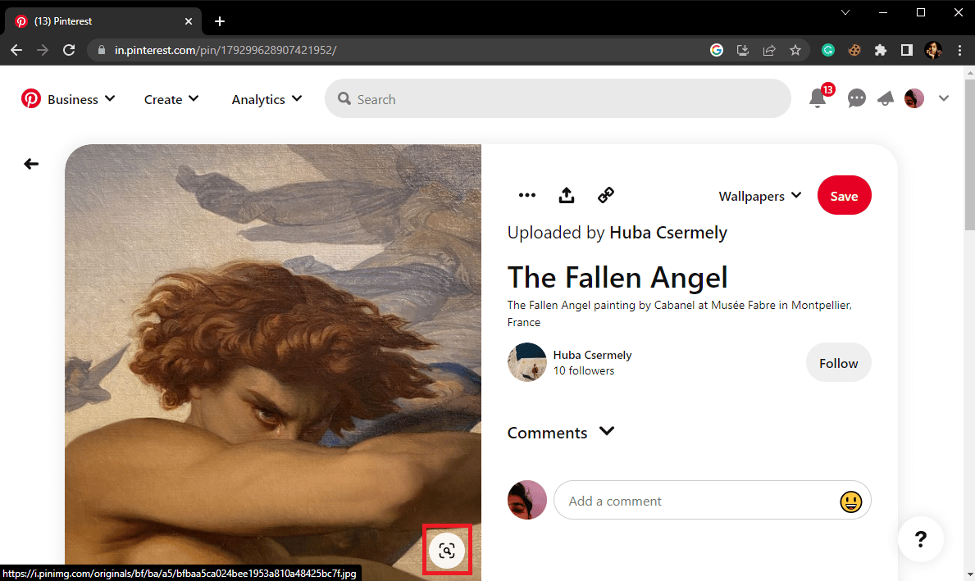The width and height of the screenshot is (975, 581).
Task: Bookmark this page with star icon
Action: click(795, 50)
